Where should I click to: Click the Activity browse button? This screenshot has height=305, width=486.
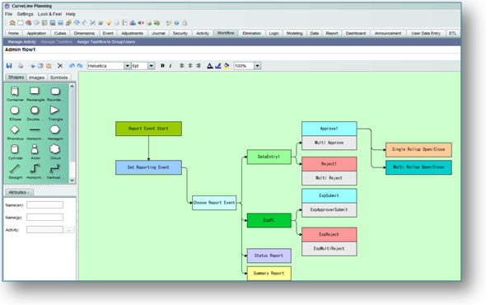coord(69,230)
